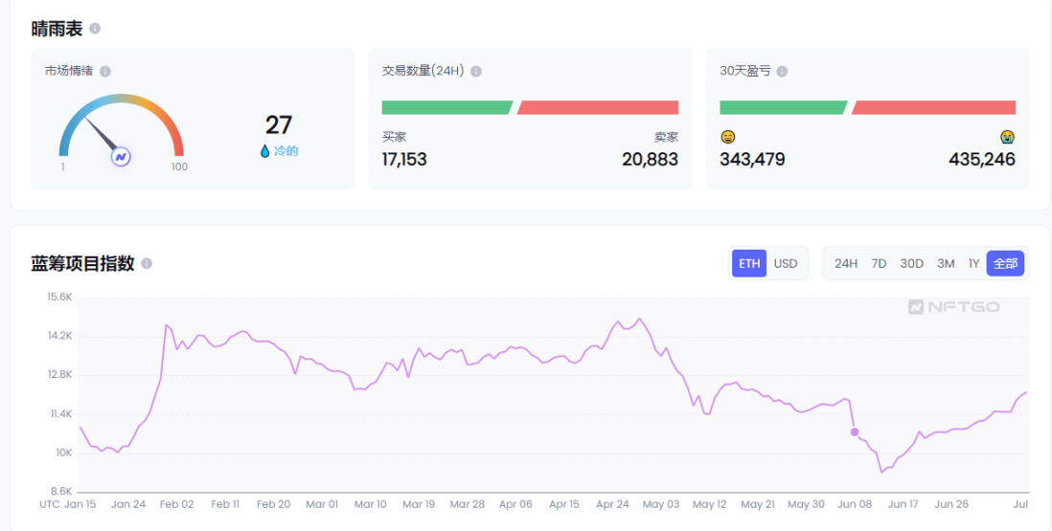Click info icon beside 30天盈亏

point(783,71)
